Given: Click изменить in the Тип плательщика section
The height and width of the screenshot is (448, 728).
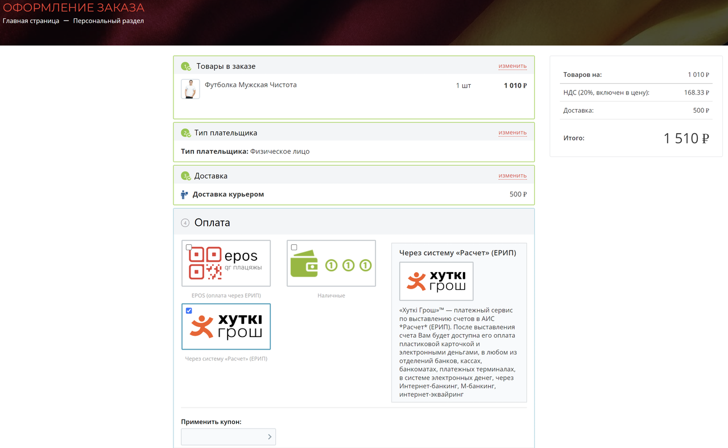Looking at the screenshot, I should click(512, 133).
